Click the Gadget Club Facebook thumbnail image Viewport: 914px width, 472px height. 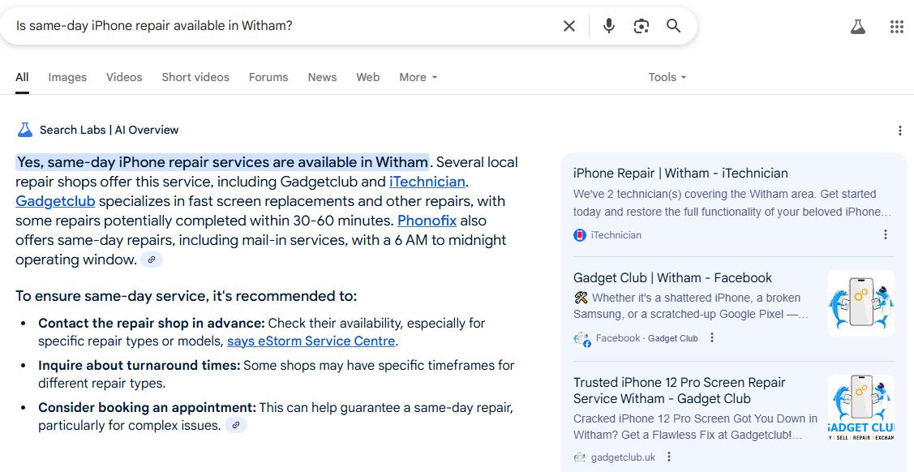click(861, 303)
